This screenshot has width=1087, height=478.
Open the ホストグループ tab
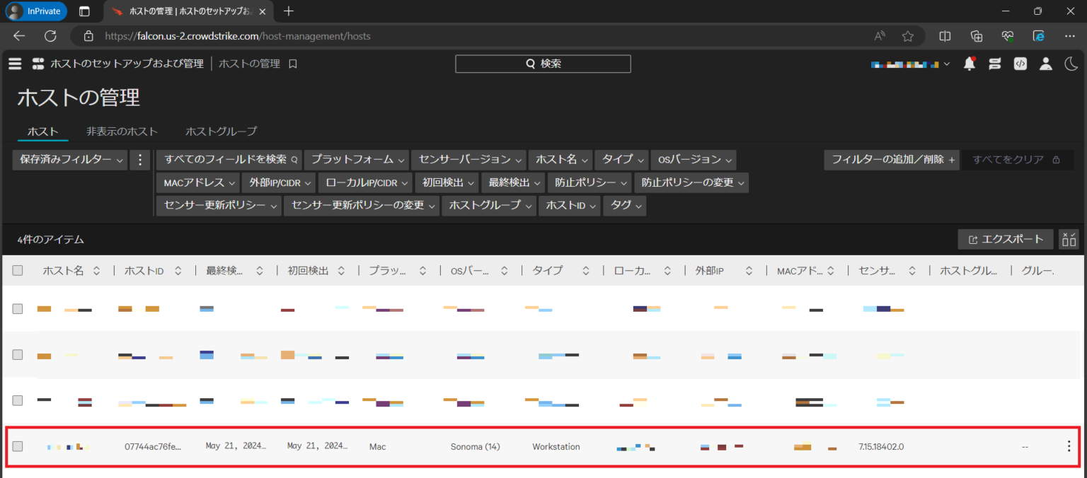pos(221,131)
